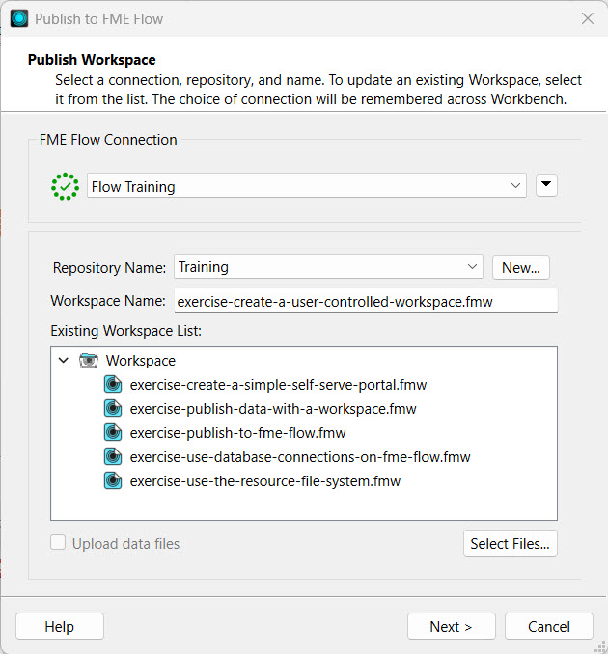
Task: Click the green connection status icon
Action: coord(66,186)
